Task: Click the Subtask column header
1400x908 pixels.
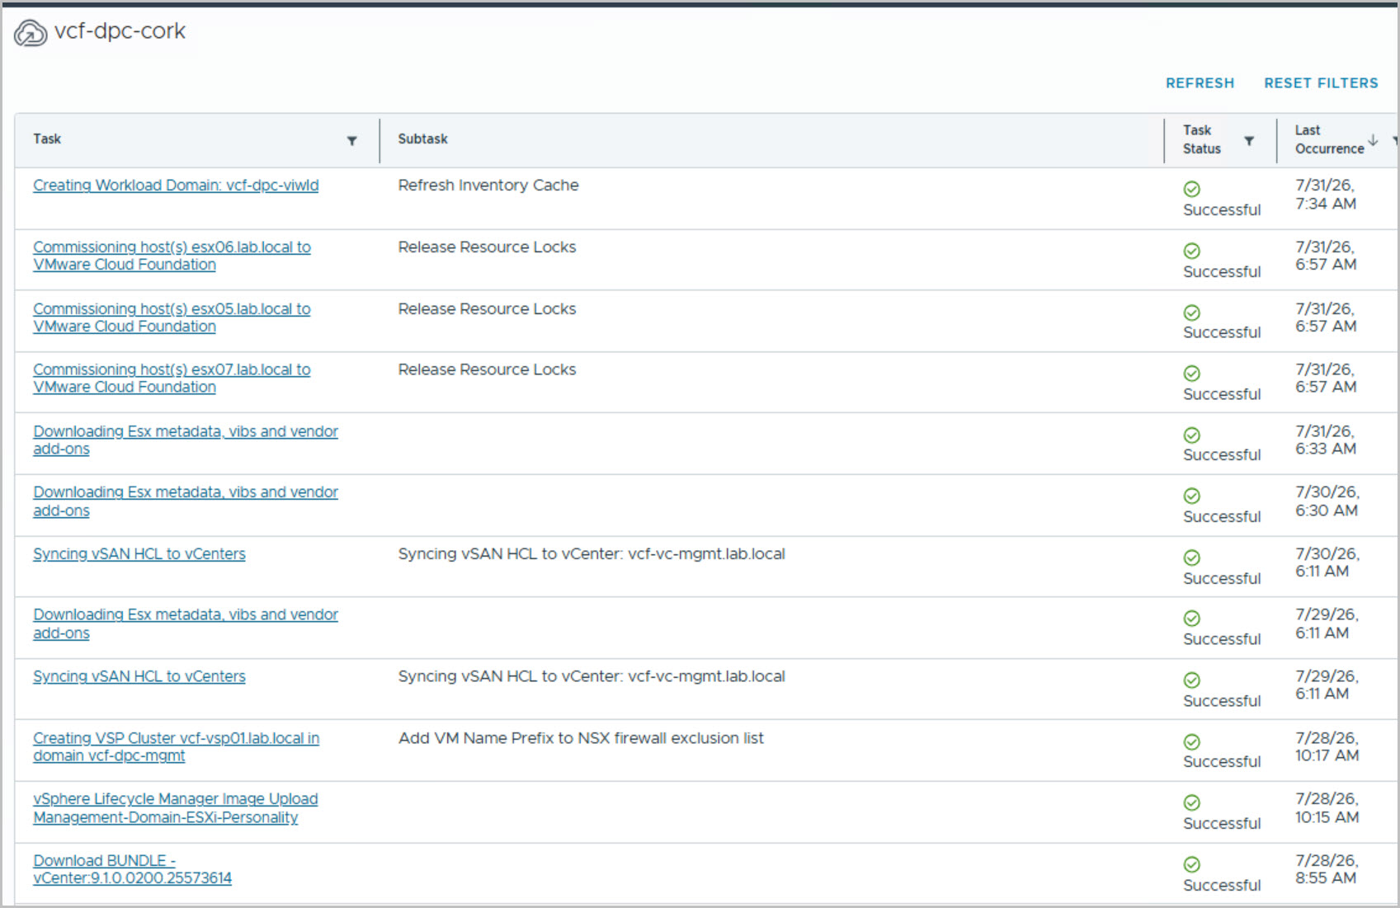Action: tap(422, 139)
